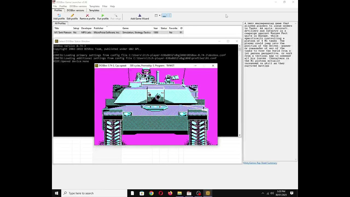The width and height of the screenshot is (350, 197).
Task: Open Opera browser from the taskbar
Action: pyautogui.click(x=161, y=193)
